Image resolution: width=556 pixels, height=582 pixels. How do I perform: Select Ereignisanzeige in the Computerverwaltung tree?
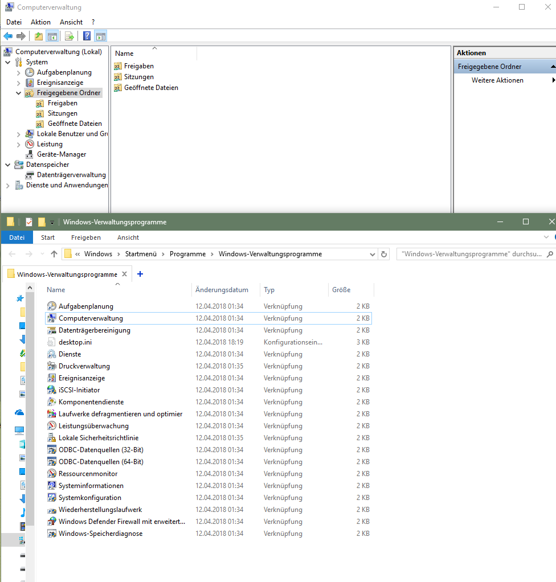60,83
